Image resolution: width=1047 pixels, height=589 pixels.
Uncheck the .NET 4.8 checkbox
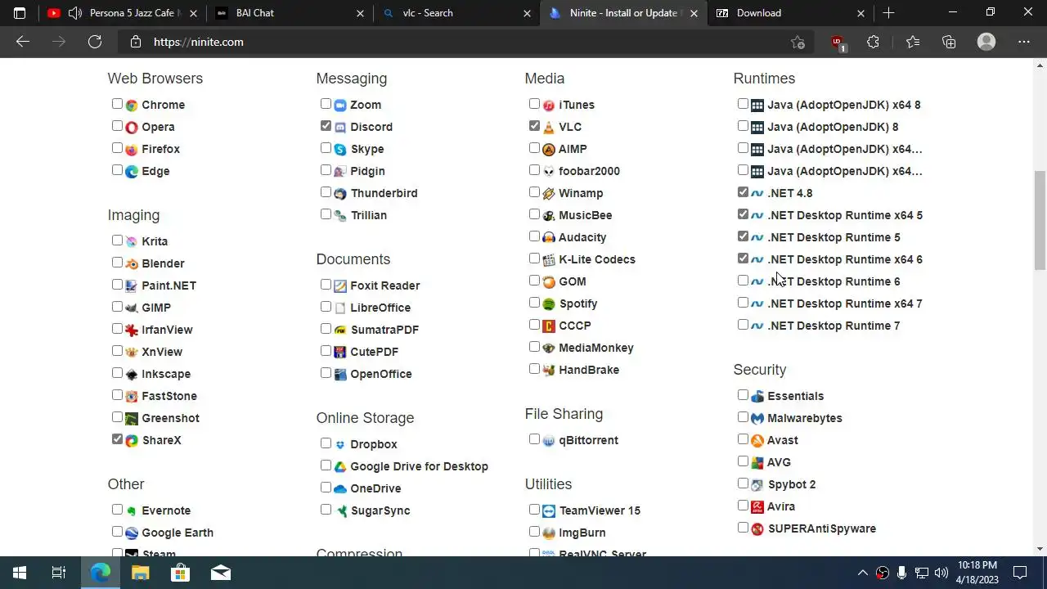tap(743, 192)
